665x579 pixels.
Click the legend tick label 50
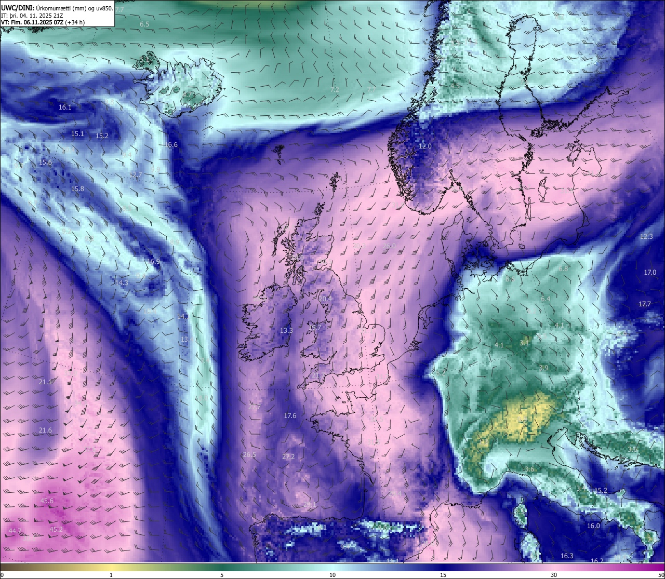[661, 575]
